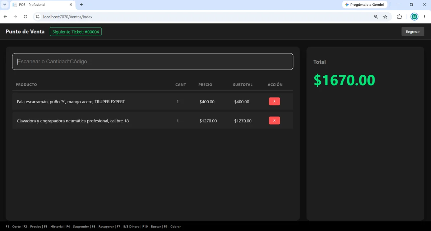431x231 pixels.
Task: Remove the Clavadora y engrapadora item
Action: (274, 121)
